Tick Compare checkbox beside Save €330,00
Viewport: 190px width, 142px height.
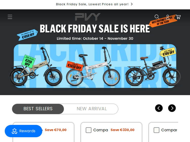88,130
